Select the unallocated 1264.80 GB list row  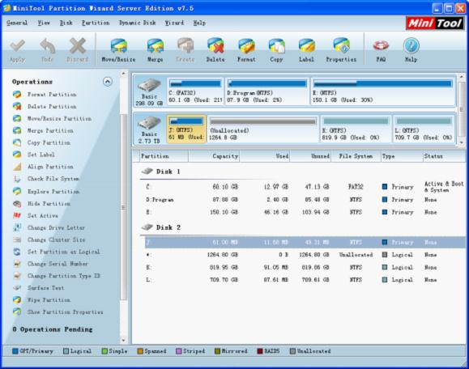[305, 255]
